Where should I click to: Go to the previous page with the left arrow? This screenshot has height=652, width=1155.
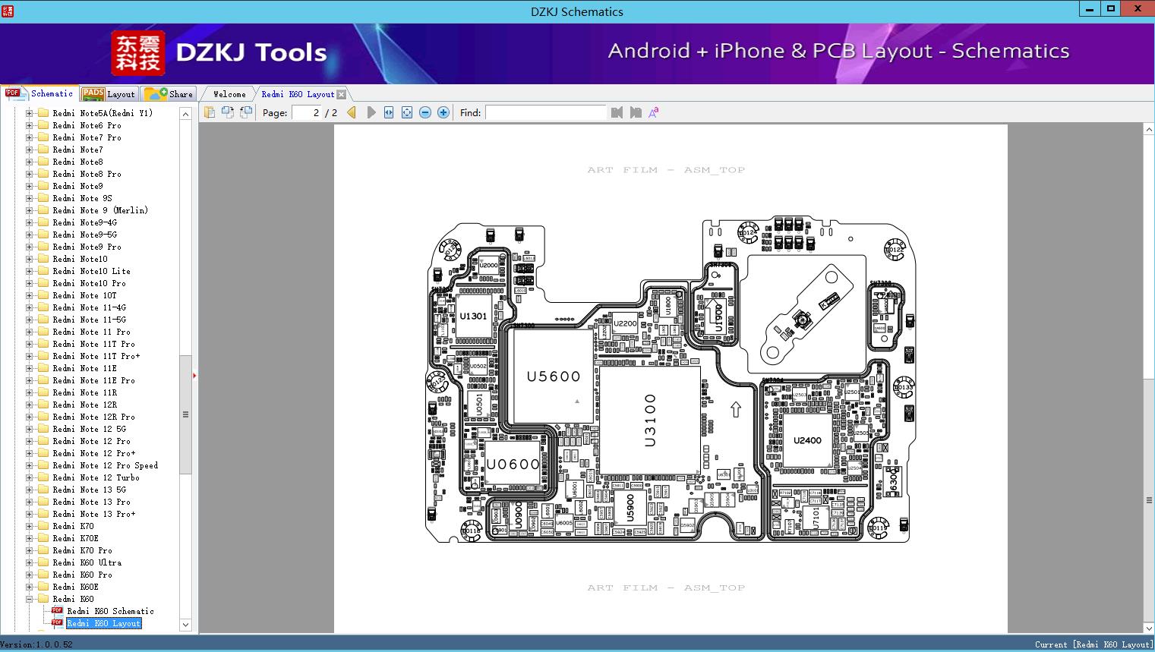[352, 112]
